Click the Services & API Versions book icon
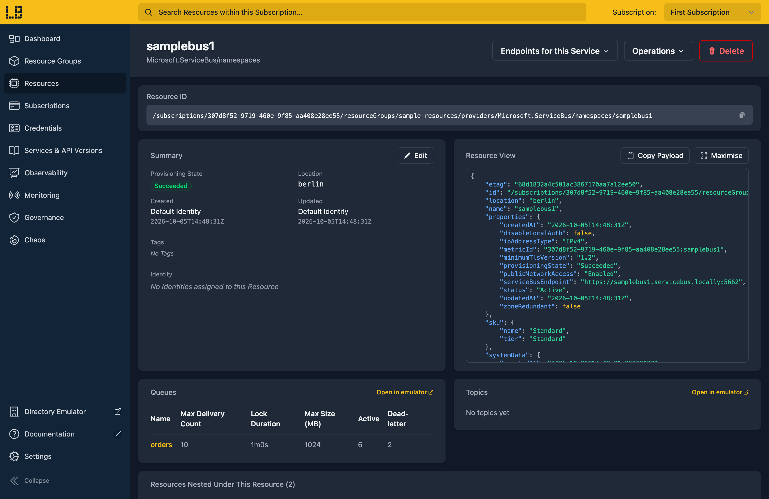The height and width of the screenshot is (499, 769). point(14,150)
